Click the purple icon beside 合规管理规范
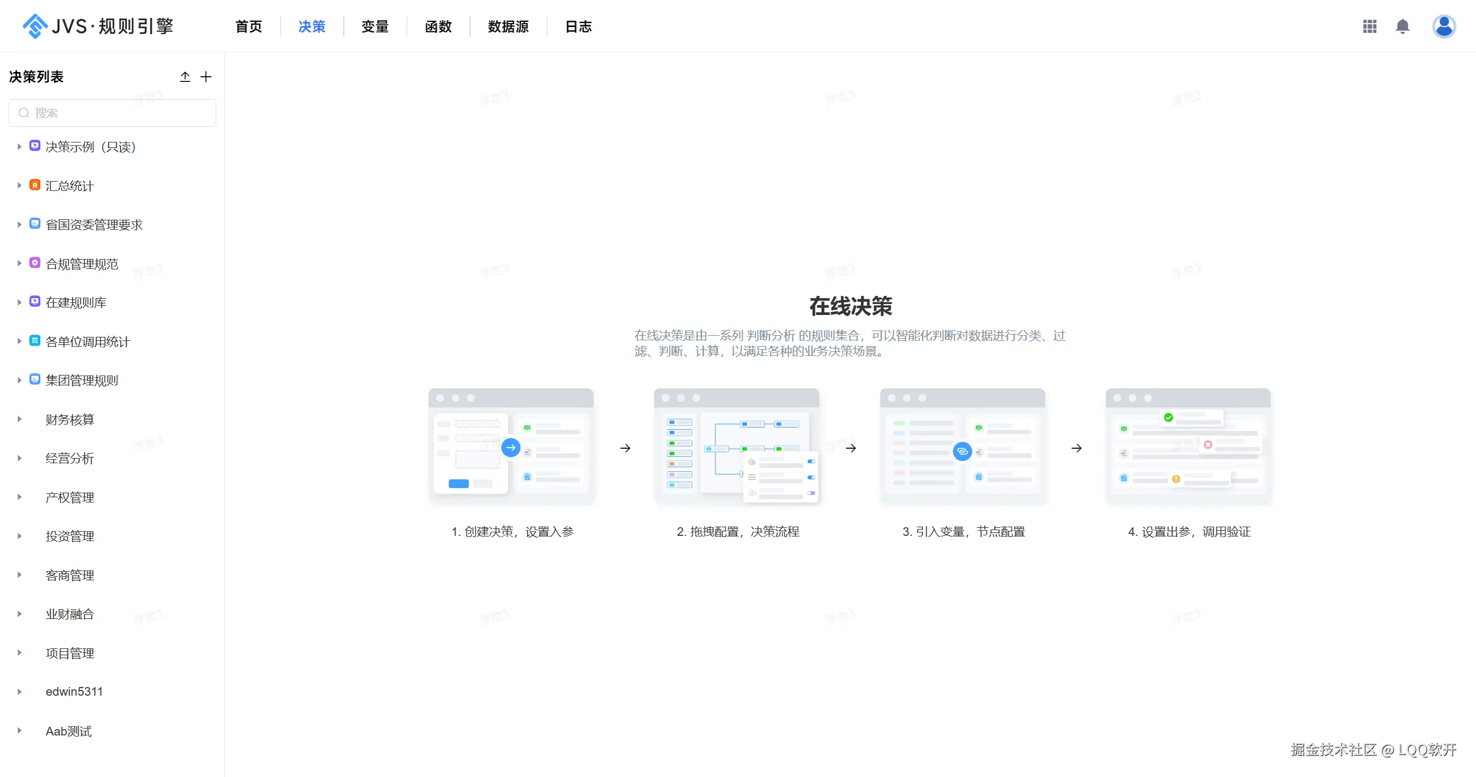This screenshot has width=1476, height=777. coord(35,263)
